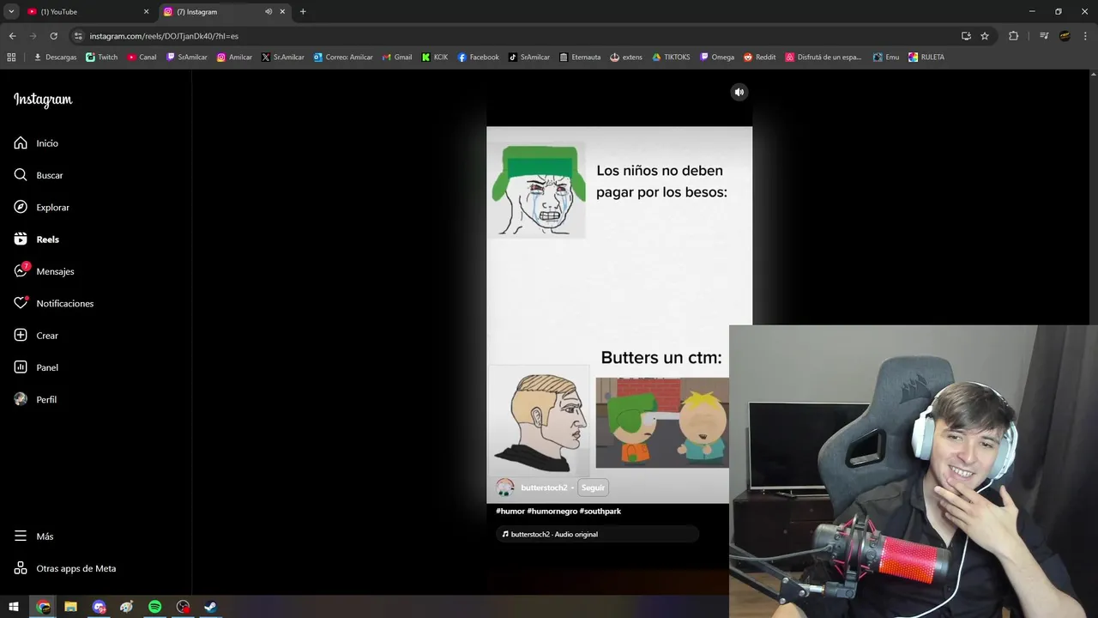Click the address bar URL

[x=164, y=36]
